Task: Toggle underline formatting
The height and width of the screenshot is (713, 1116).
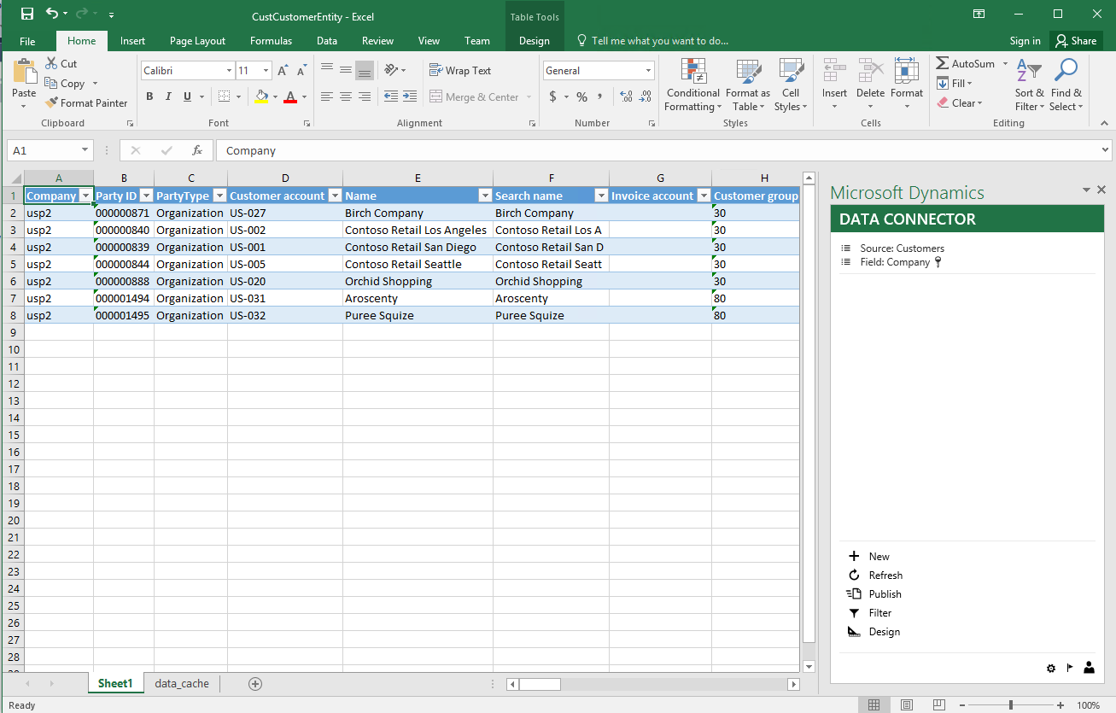Action: pyautogui.click(x=186, y=96)
